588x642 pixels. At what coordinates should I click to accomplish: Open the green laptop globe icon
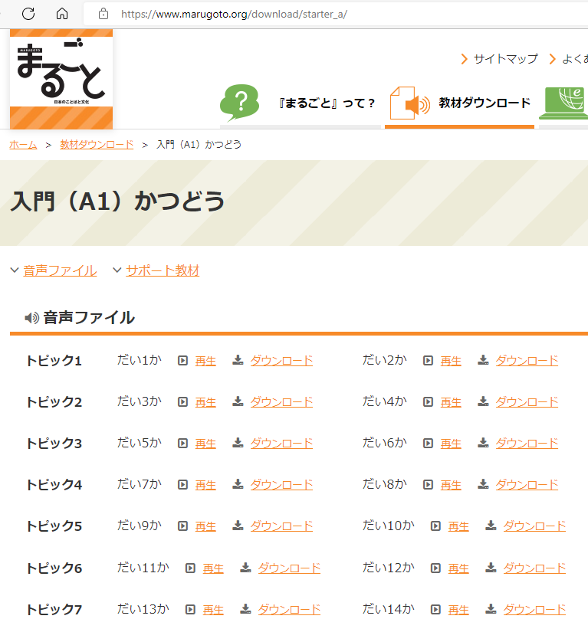564,103
